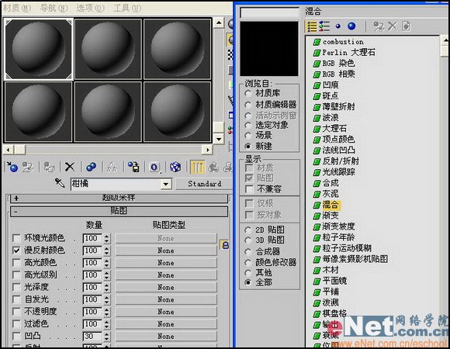This screenshot has height=349, width=450.
Task: Click Put to Library icon
Action: [133, 167]
